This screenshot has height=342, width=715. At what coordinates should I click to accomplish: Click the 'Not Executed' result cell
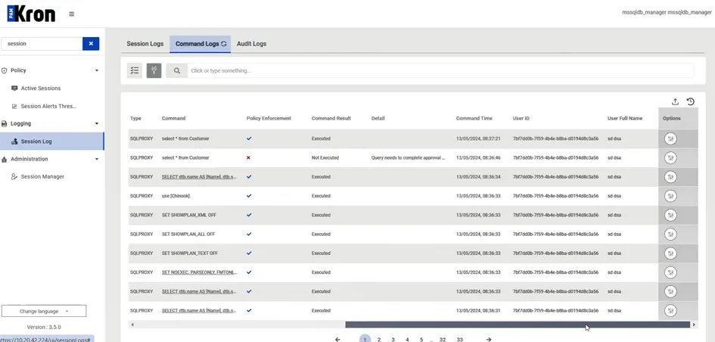325,158
